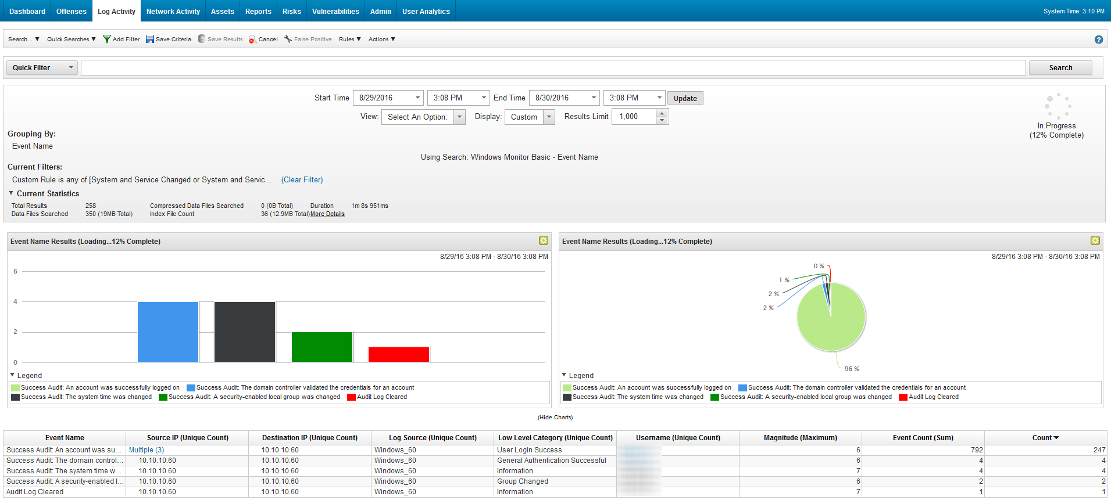The image size is (1111, 500).
Task: Collapse the Current Statistics section
Action: point(11,193)
